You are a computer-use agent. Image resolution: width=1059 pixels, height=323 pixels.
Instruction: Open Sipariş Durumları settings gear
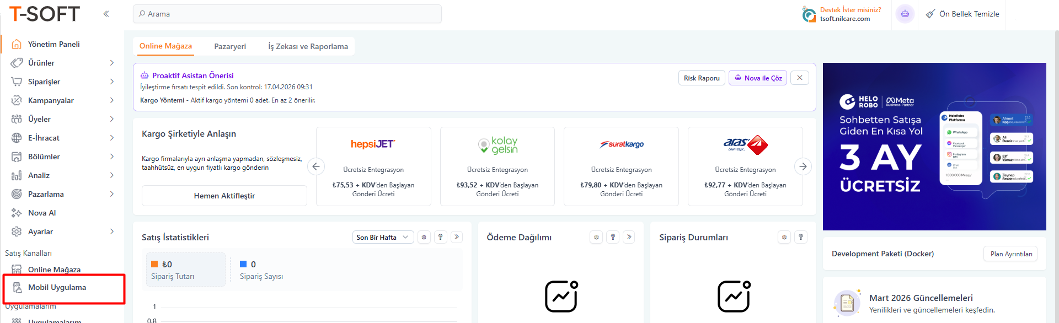click(784, 237)
